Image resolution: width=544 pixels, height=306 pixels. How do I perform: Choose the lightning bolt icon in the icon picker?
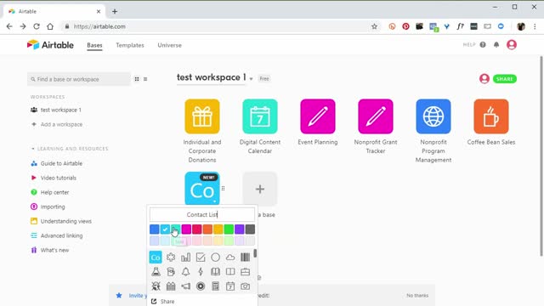click(201, 272)
